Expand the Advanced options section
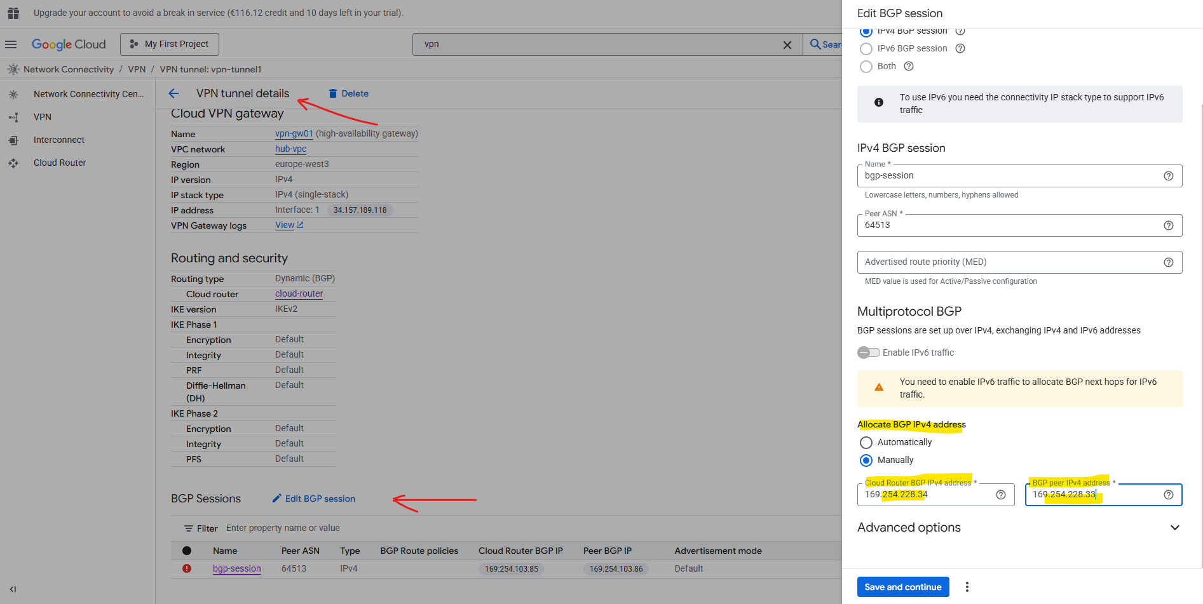1203x604 pixels. coord(1174,528)
